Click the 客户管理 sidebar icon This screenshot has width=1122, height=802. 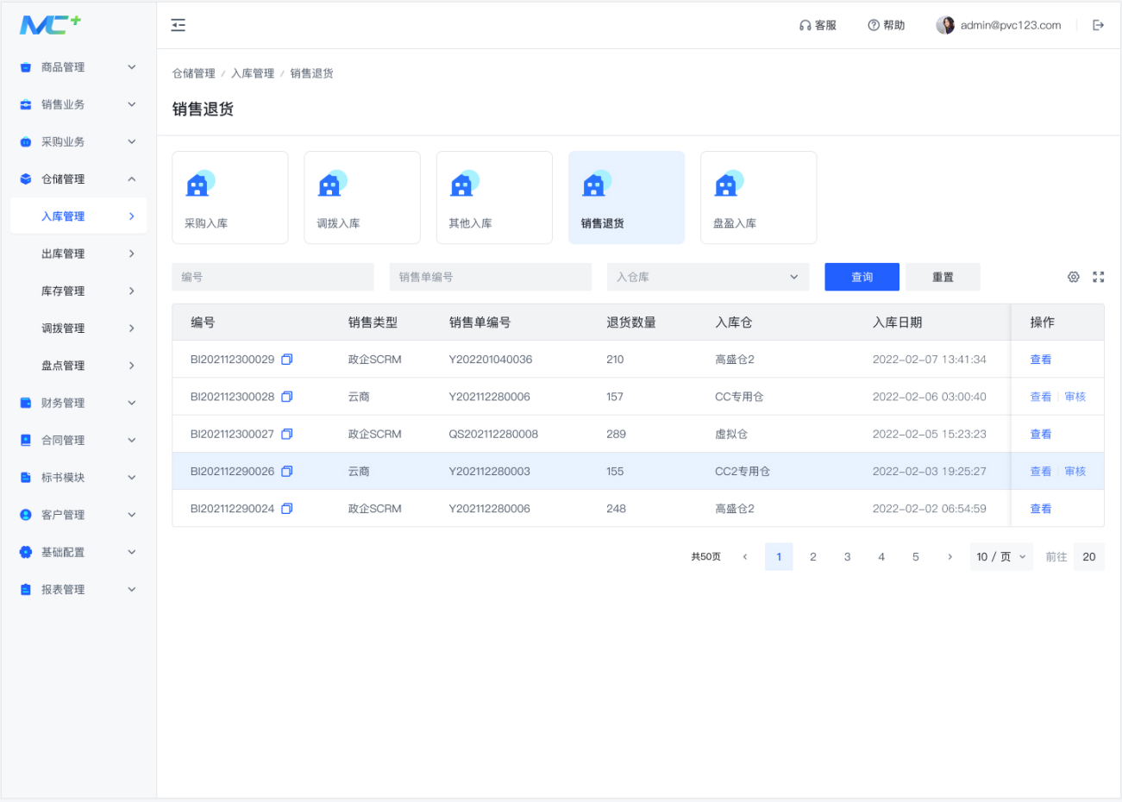(x=26, y=515)
